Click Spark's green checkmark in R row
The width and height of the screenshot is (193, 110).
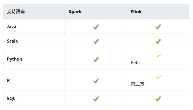click(96, 81)
